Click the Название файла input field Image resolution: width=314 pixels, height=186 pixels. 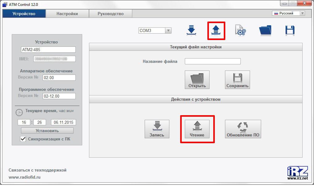coord(212,61)
